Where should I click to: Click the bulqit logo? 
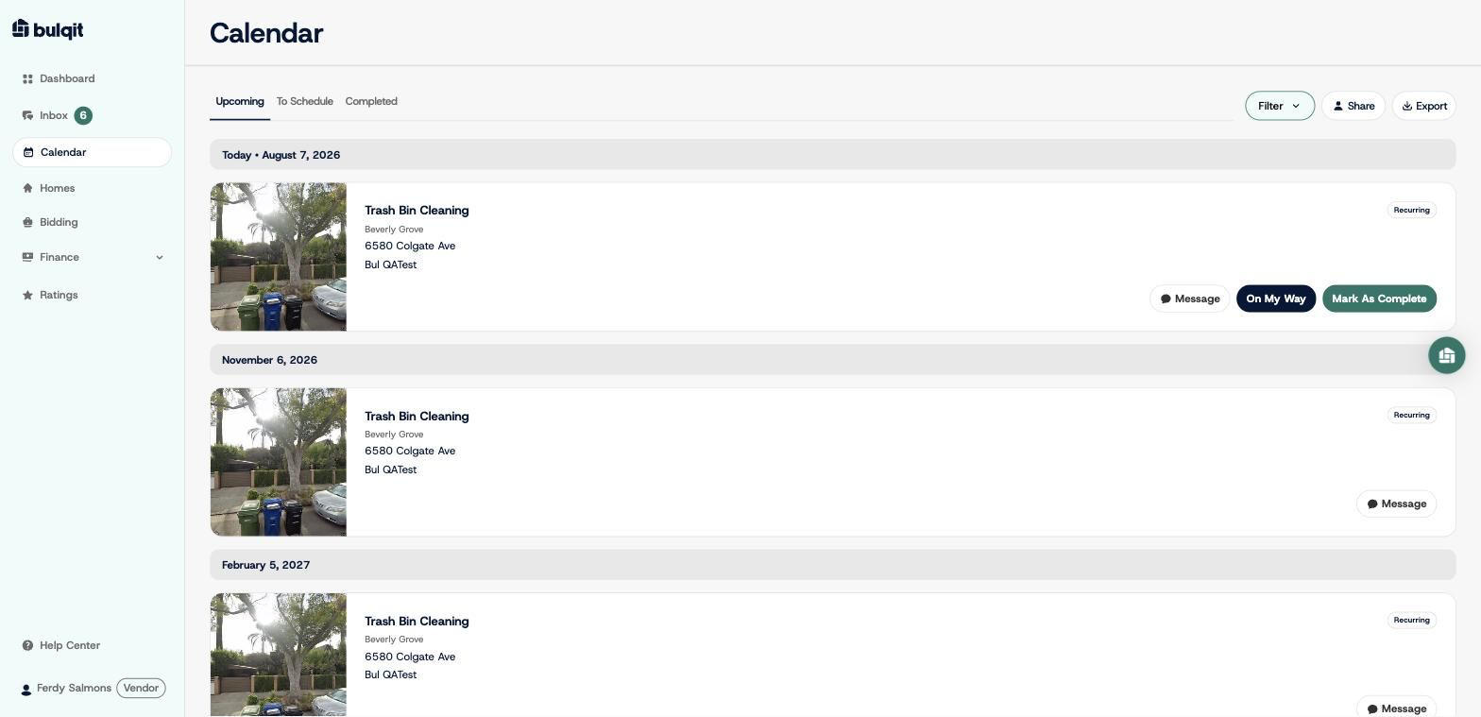point(47,29)
